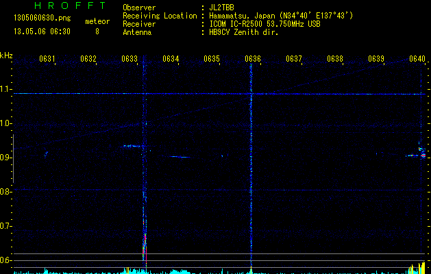The height and width of the screenshot is (274, 431).
Task: Select the 0638 time marker
Action: pyautogui.click(x=335, y=59)
